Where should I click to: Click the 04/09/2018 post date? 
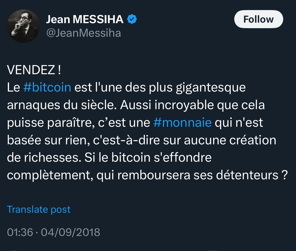(71, 232)
